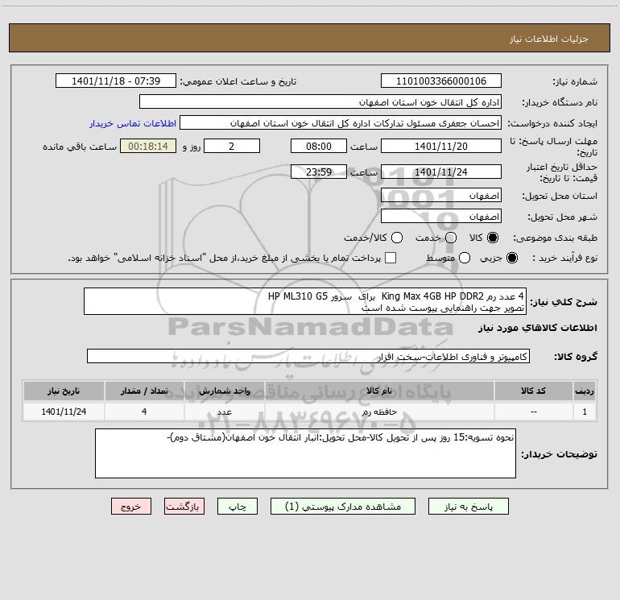Click the توضیحات خریدار text area
The width and height of the screenshot is (620, 600).
pos(306,453)
